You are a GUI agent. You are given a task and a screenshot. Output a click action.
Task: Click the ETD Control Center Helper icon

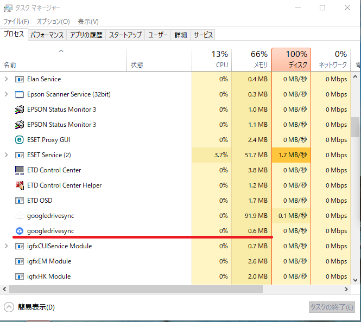point(20,185)
